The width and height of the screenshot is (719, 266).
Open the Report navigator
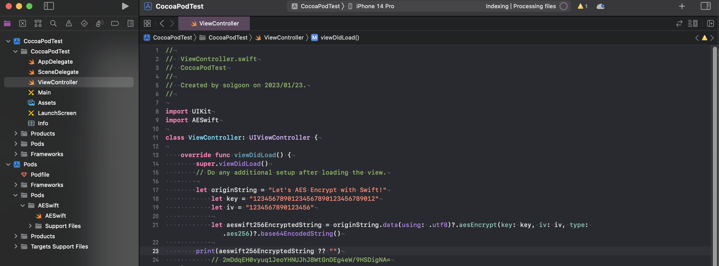click(130, 23)
